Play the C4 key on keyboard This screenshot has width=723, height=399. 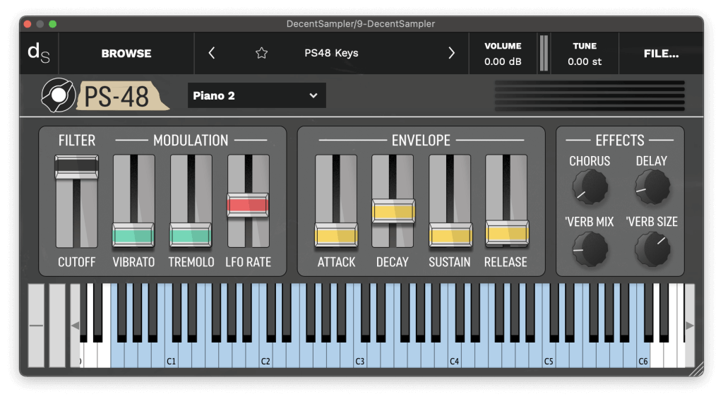[x=455, y=355]
